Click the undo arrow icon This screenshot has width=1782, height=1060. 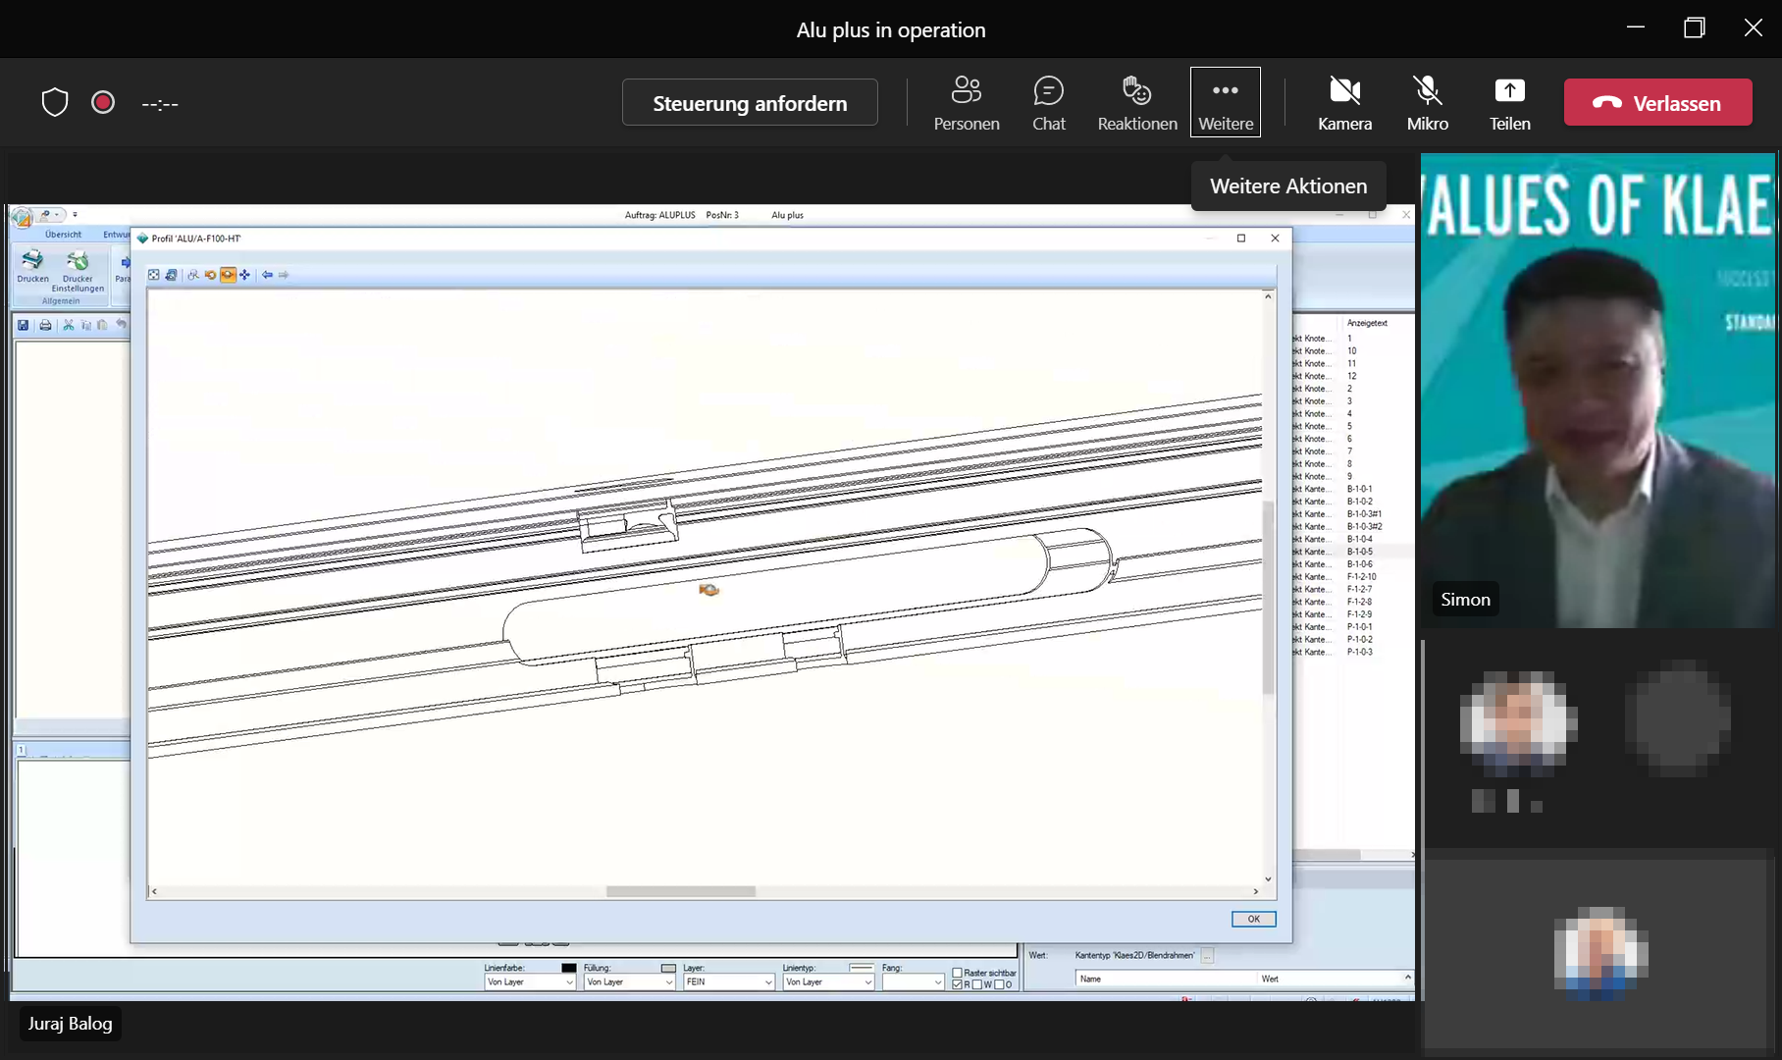pos(121,325)
